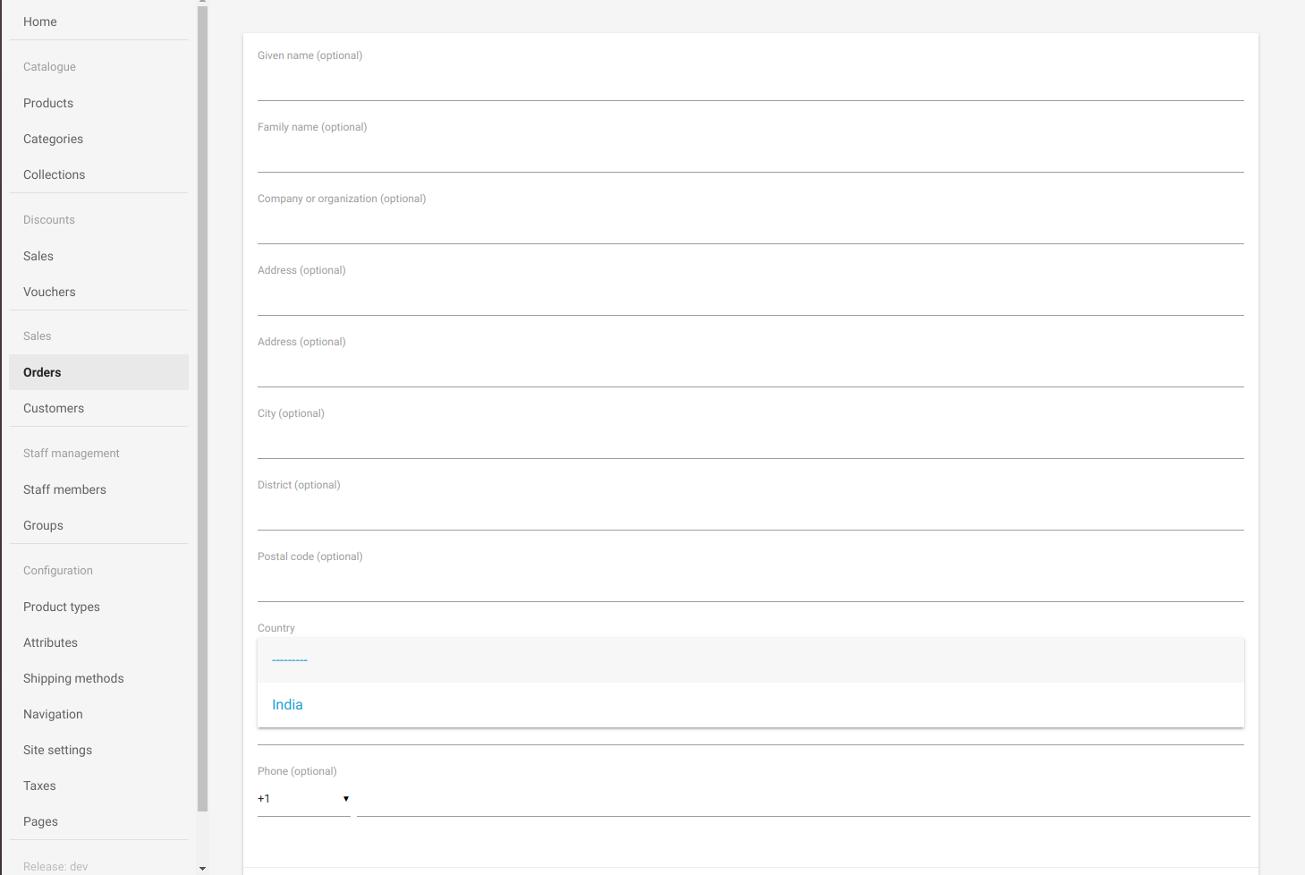The width and height of the screenshot is (1305, 875).
Task: Open the Groups section
Action: (x=43, y=525)
